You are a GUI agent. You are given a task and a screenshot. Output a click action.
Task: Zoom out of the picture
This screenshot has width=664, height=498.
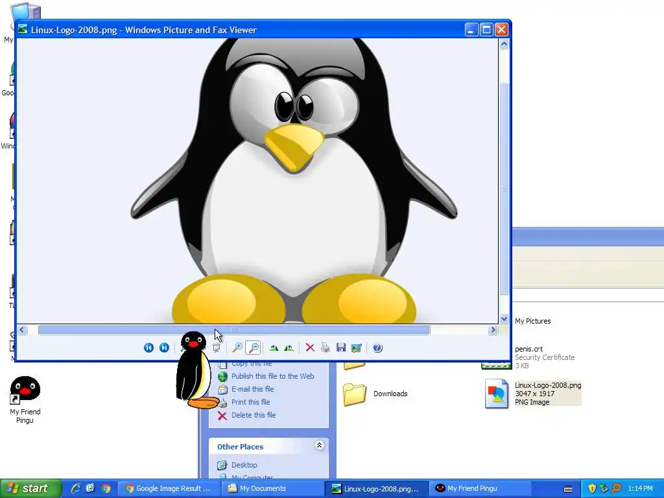(254, 348)
